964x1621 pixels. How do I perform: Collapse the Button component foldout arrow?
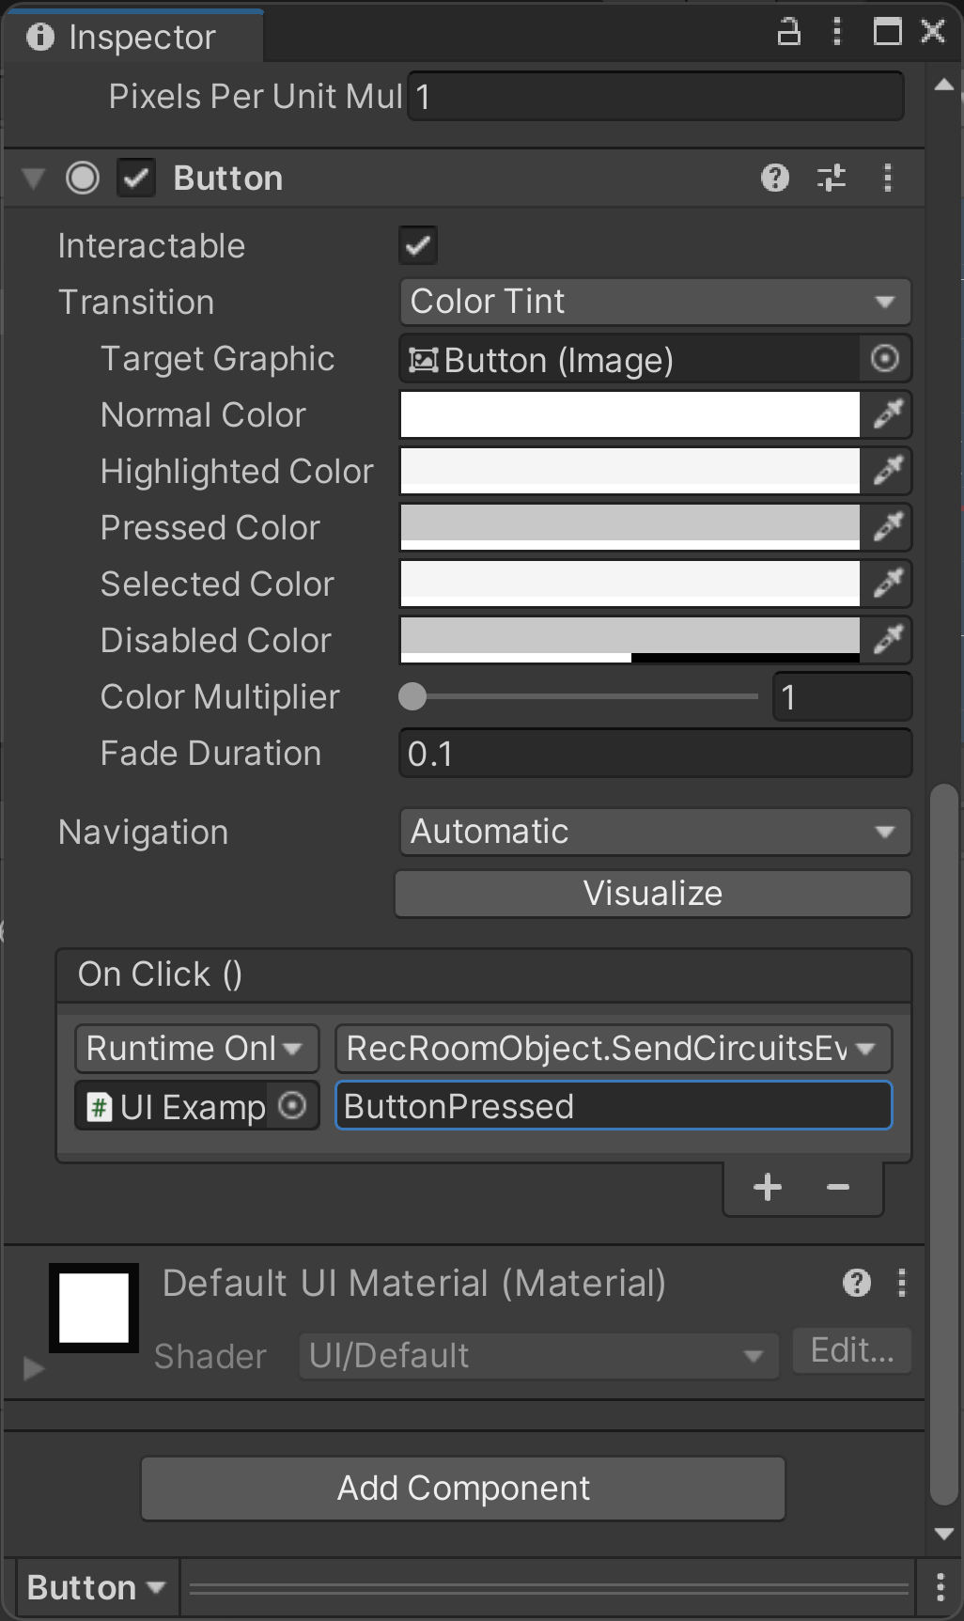[34, 178]
